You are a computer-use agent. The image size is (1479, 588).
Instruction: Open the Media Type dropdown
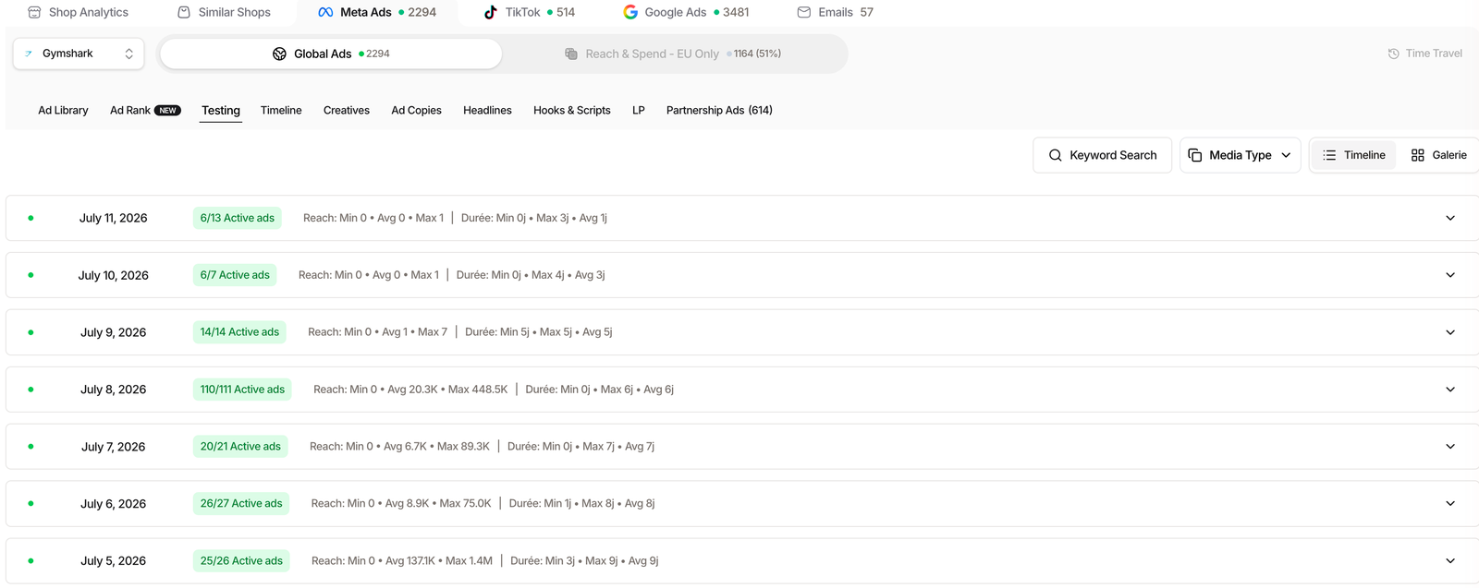(x=1240, y=155)
